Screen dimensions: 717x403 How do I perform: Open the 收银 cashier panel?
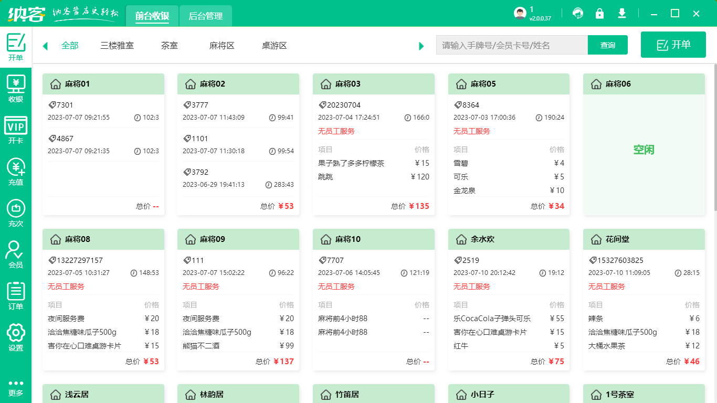pyautogui.click(x=16, y=88)
